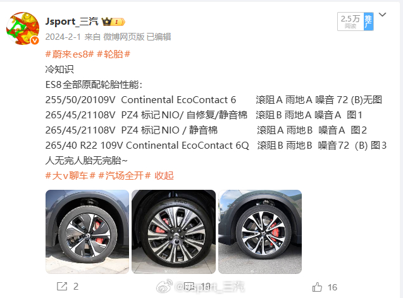Like the post with thumbs-up icon
403x298 pixels.
coord(317,287)
